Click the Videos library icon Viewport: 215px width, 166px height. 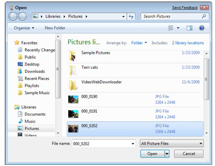pos(20,135)
